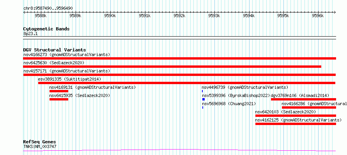Click the 9595k ruler mark
This screenshot has width=347, height=155.
pyautogui.click(x=283, y=16)
